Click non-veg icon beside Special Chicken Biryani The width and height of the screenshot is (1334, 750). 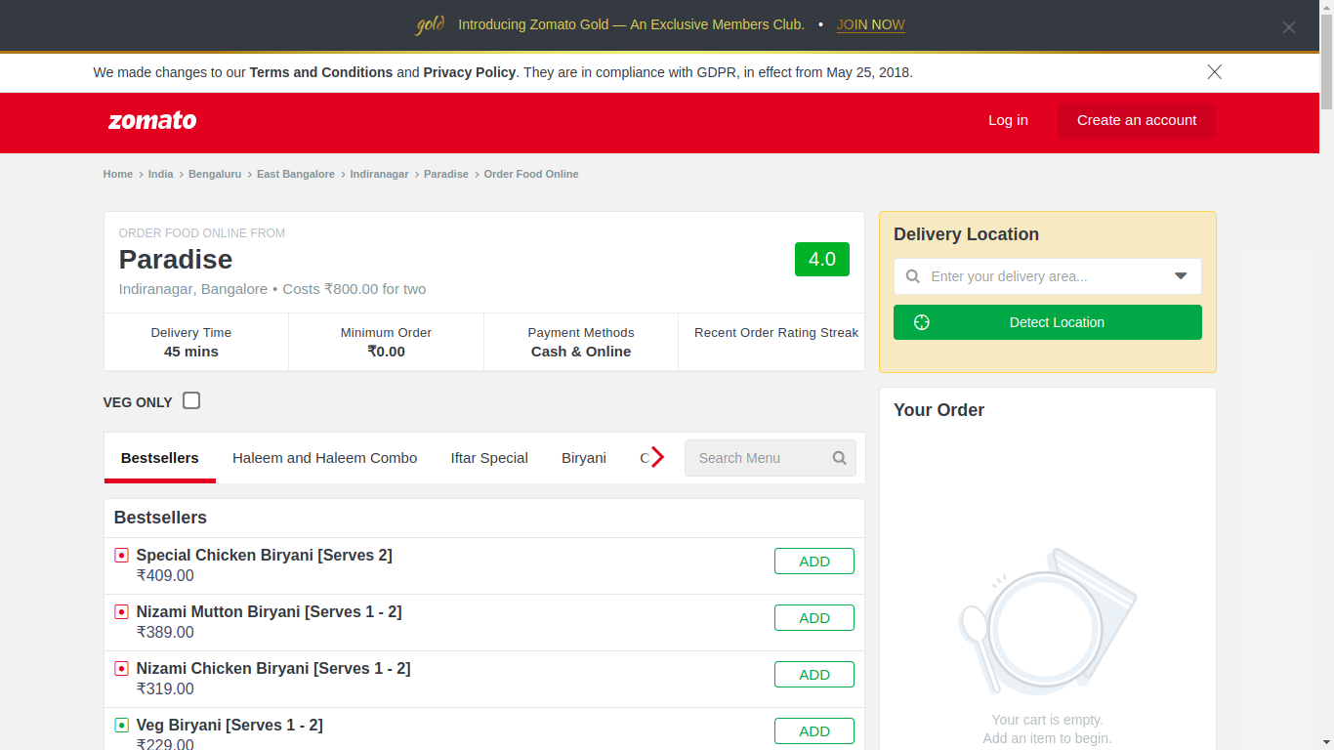tap(122, 556)
